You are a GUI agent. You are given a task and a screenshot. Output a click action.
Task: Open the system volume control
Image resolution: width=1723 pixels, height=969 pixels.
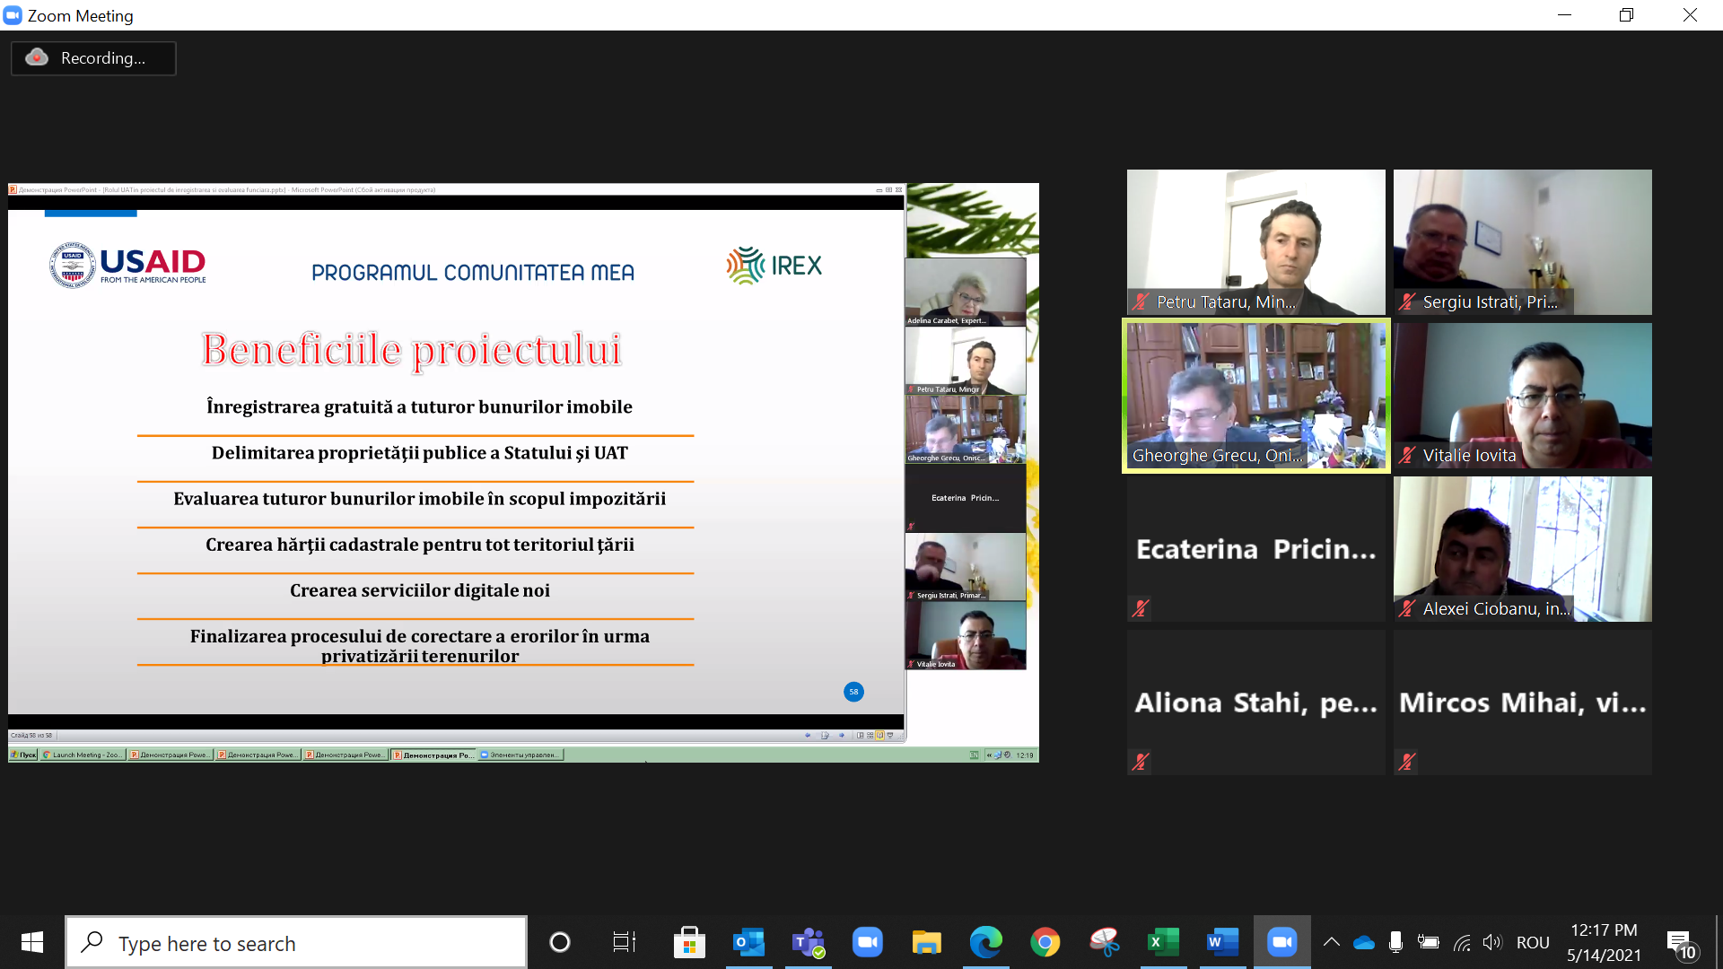[x=1491, y=942]
